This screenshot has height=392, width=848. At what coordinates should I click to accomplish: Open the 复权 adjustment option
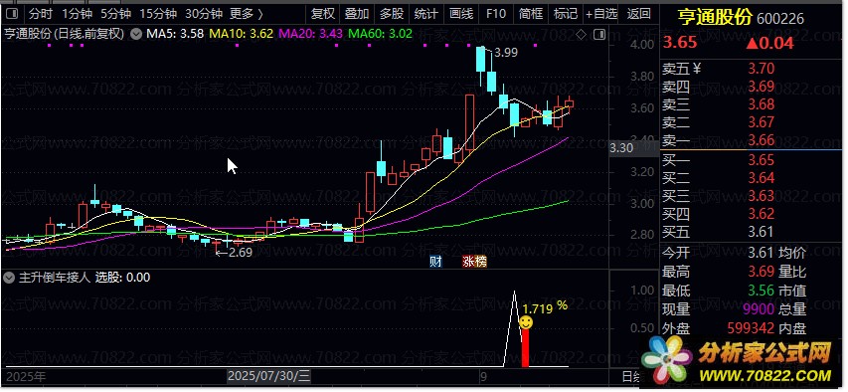pyautogui.click(x=323, y=14)
